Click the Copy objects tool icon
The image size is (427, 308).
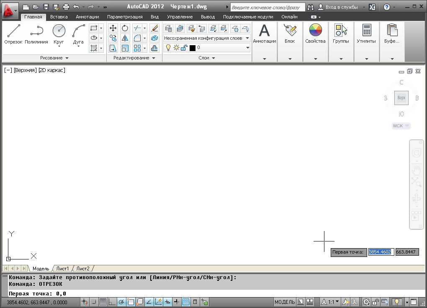113,38
